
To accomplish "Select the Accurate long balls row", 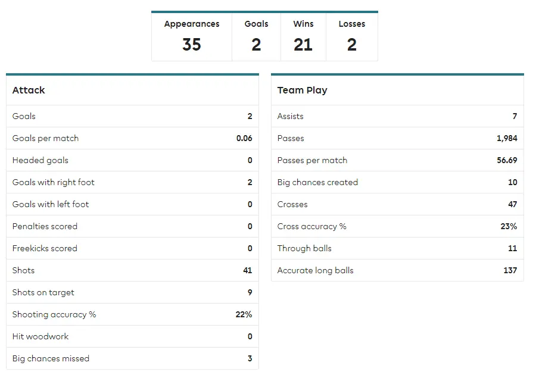I will (397, 270).
